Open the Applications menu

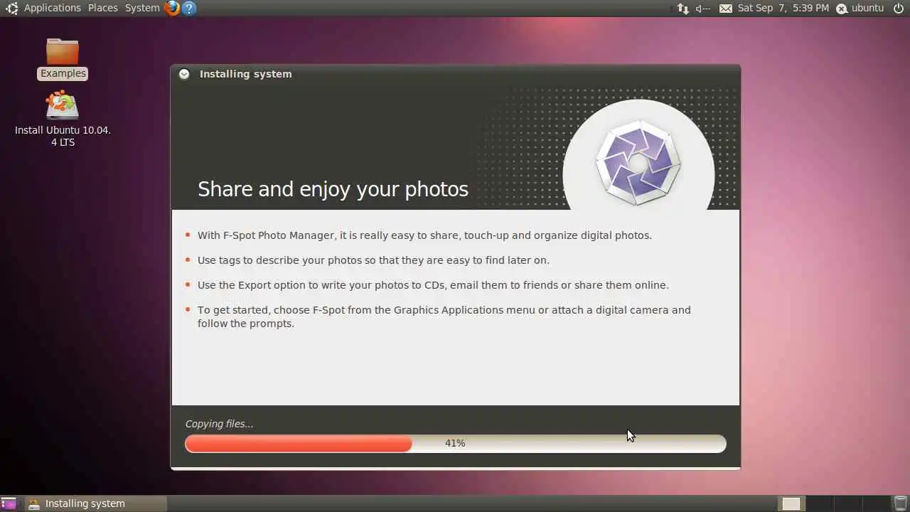tap(53, 8)
